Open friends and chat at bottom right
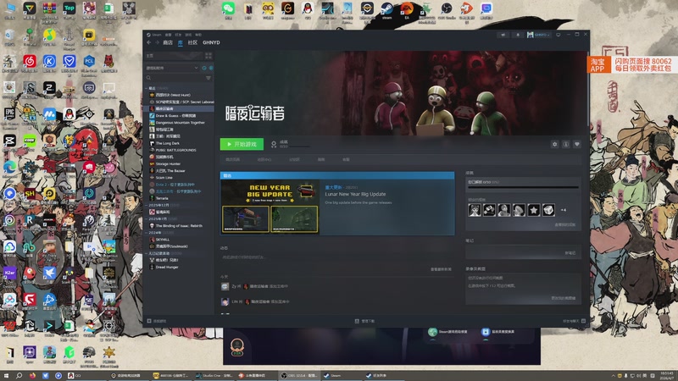Image resolution: width=678 pixels, height=381 pixels. (574, 321)
